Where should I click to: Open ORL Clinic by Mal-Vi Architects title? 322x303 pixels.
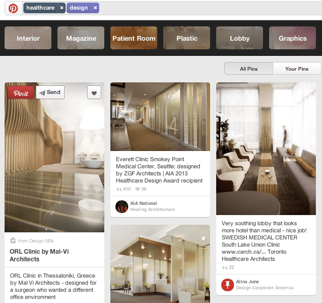[39, 255]
